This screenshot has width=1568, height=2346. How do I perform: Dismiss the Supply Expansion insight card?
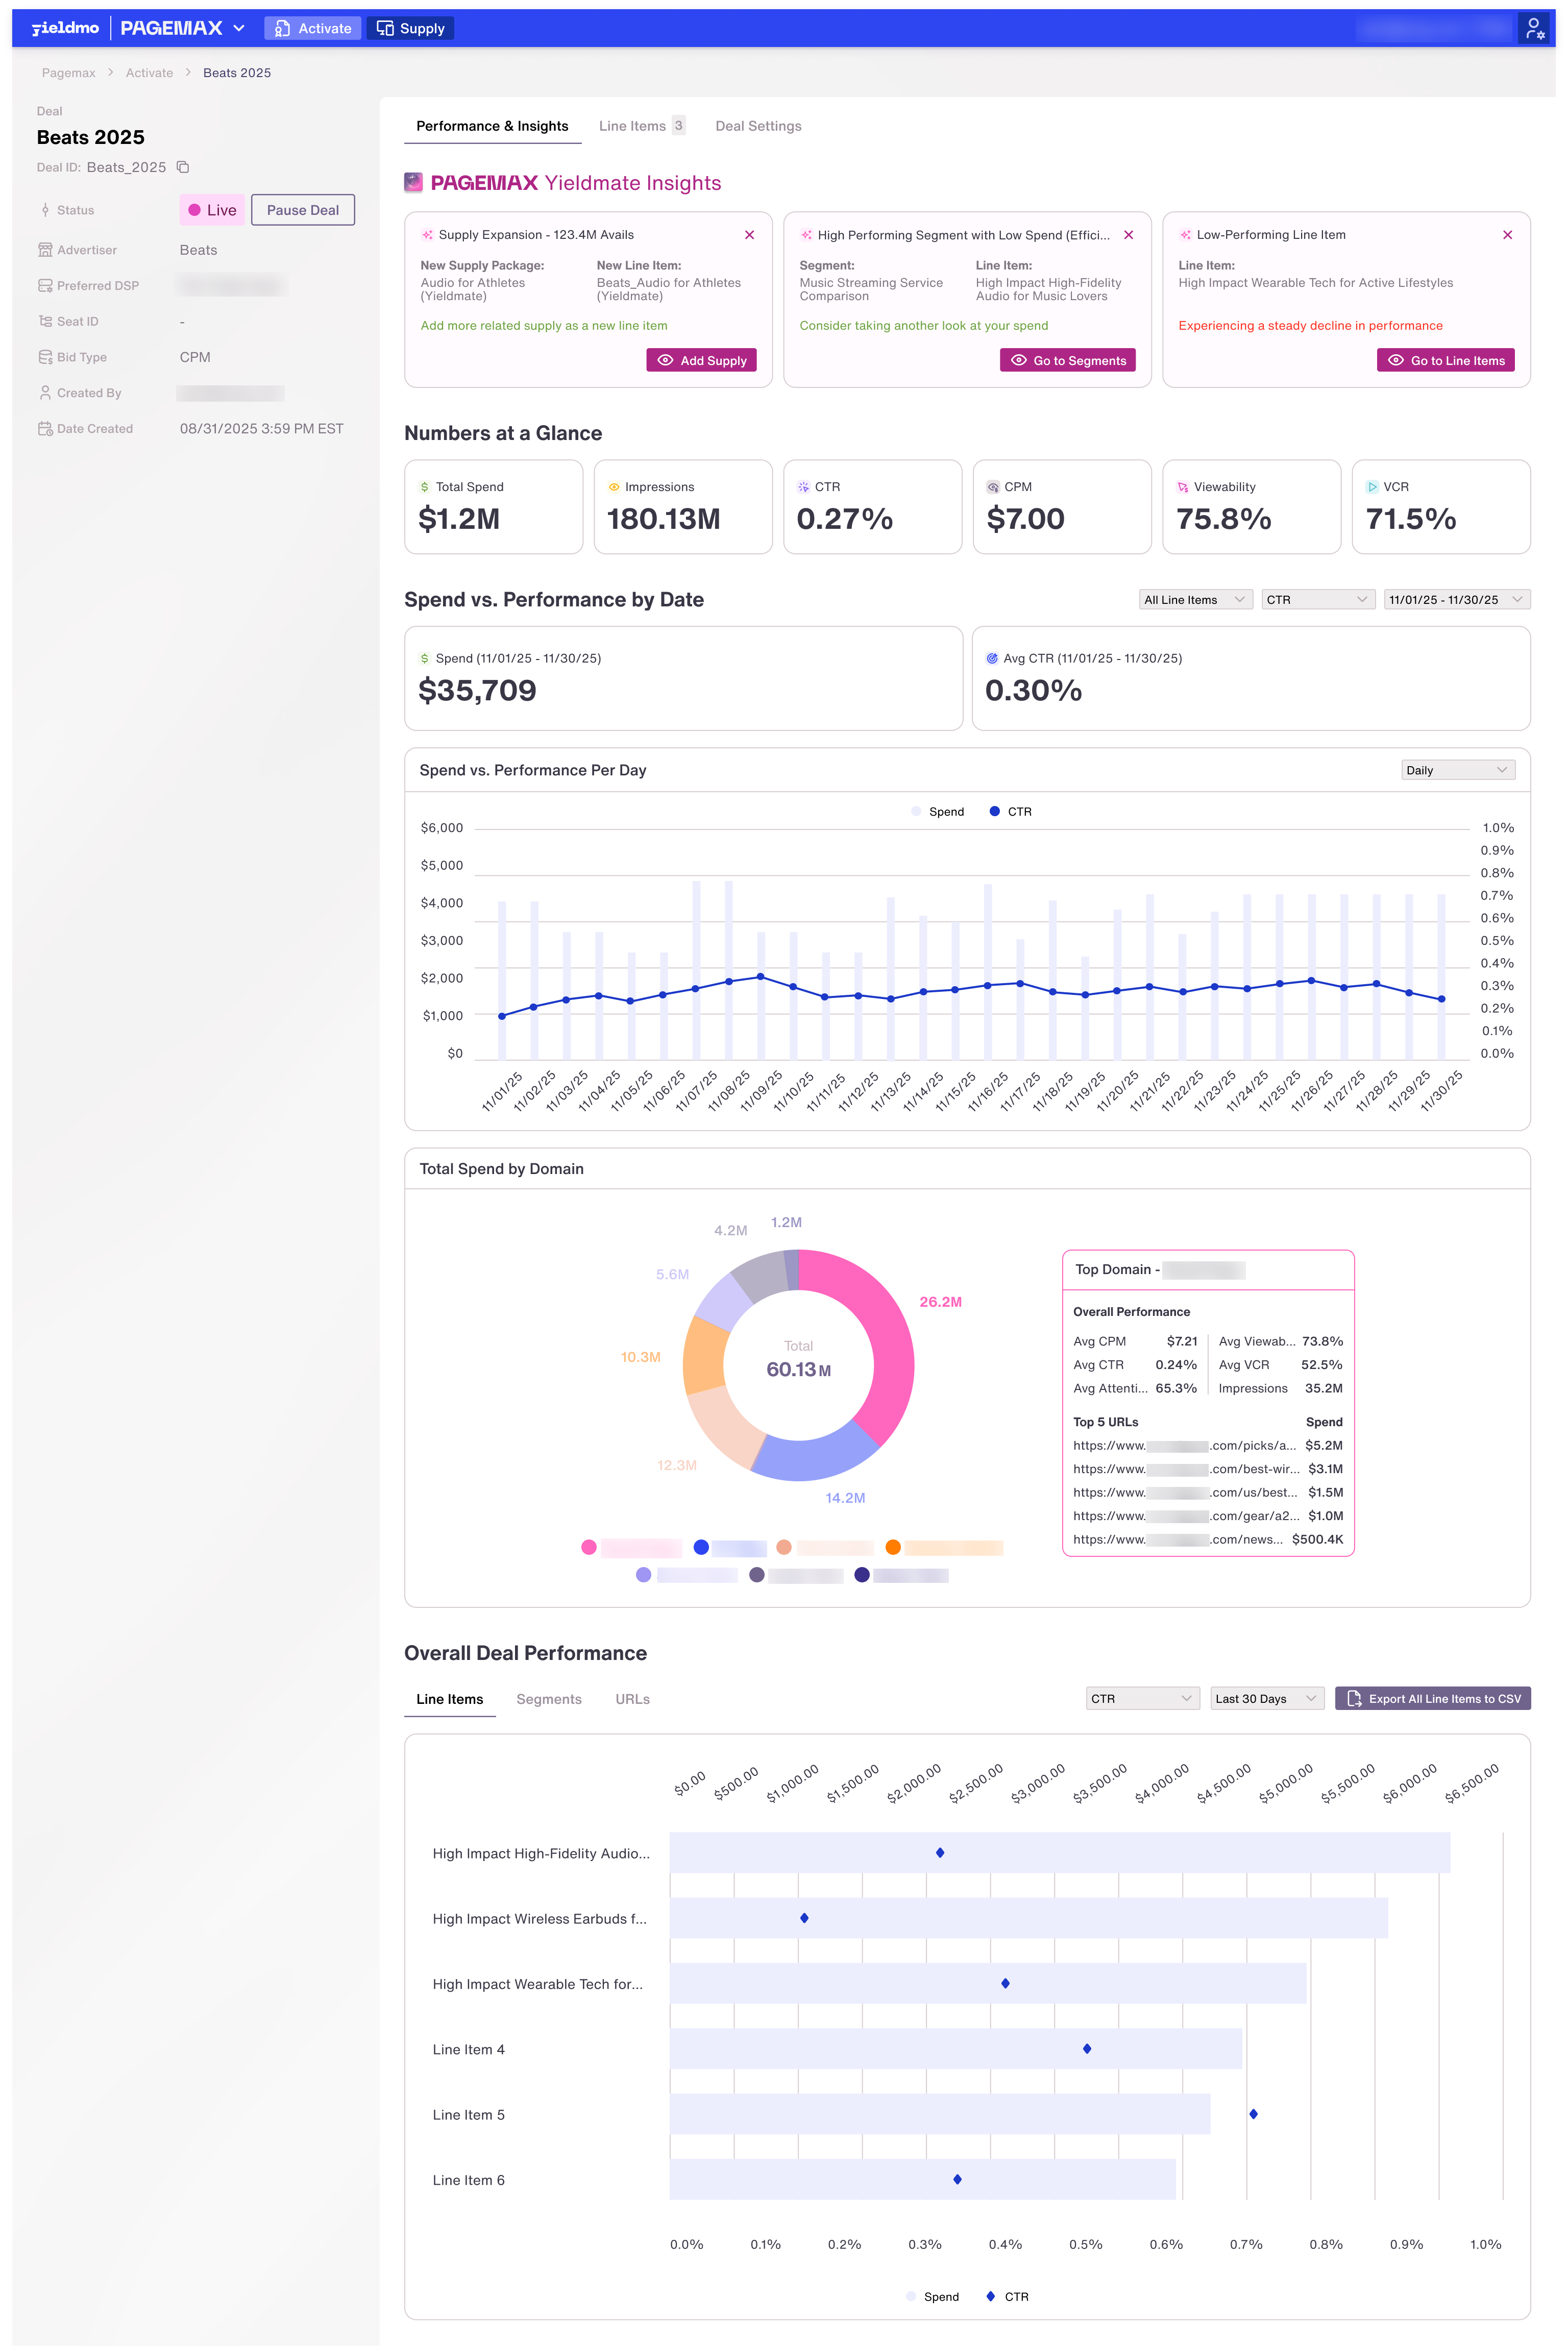[x=749, y=235]
